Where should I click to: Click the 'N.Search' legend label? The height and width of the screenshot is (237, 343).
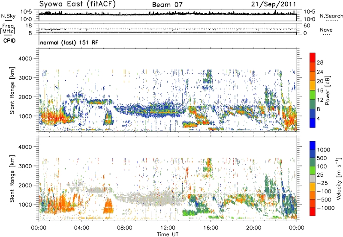coord(331,16)
